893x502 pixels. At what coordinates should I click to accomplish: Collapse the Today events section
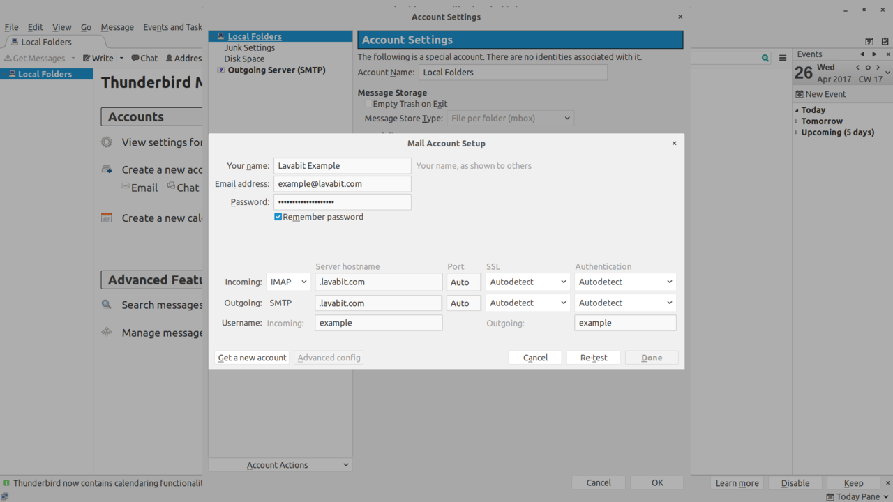(797, 110)
